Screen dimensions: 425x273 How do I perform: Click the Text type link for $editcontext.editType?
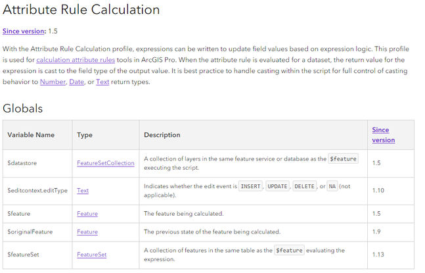(83, 191)
